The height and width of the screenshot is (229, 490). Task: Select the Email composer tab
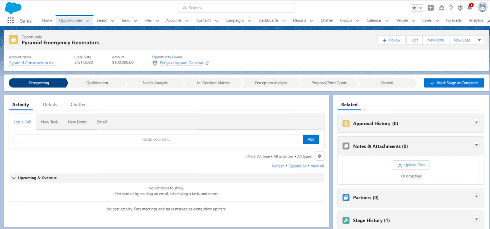click(x=102, y=122)
